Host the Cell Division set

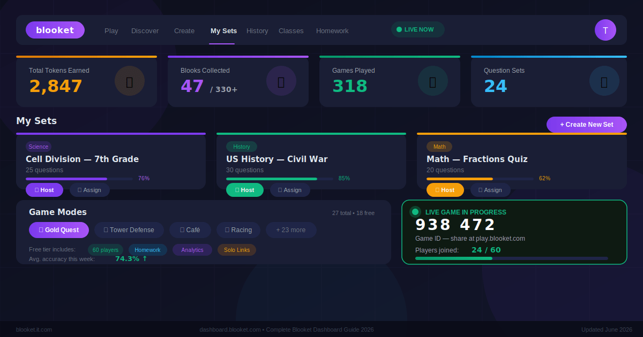[x=44, y=190]
